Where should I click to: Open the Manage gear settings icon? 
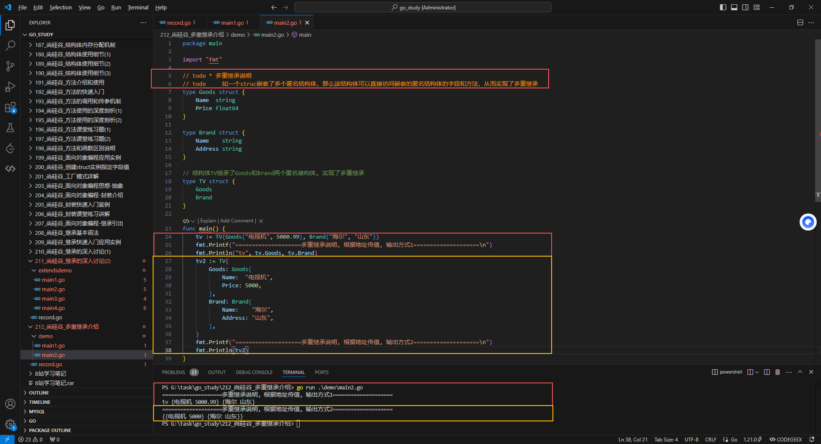tap(10, 424)
